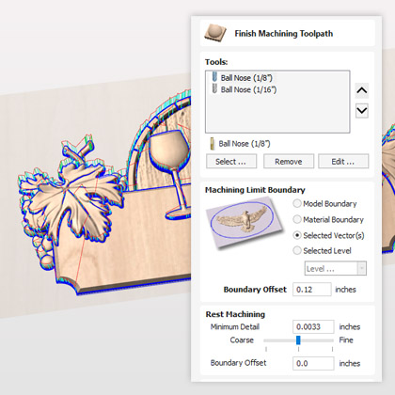Open the Select tool dialog
Image resolution: width=395 pixels, height=395 pixels.
coord(231,162)
